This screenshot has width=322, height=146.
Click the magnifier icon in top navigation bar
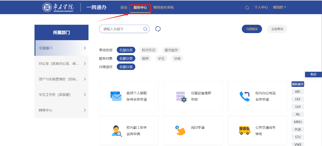pyautogui.click(x=247, y=8)
